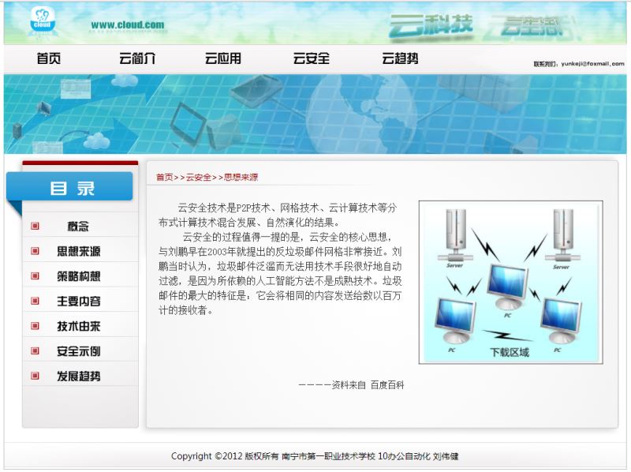Open the 首页 navigation menu item
The height and width of the screenshot is (472, 631).
(x=49, y=58)
